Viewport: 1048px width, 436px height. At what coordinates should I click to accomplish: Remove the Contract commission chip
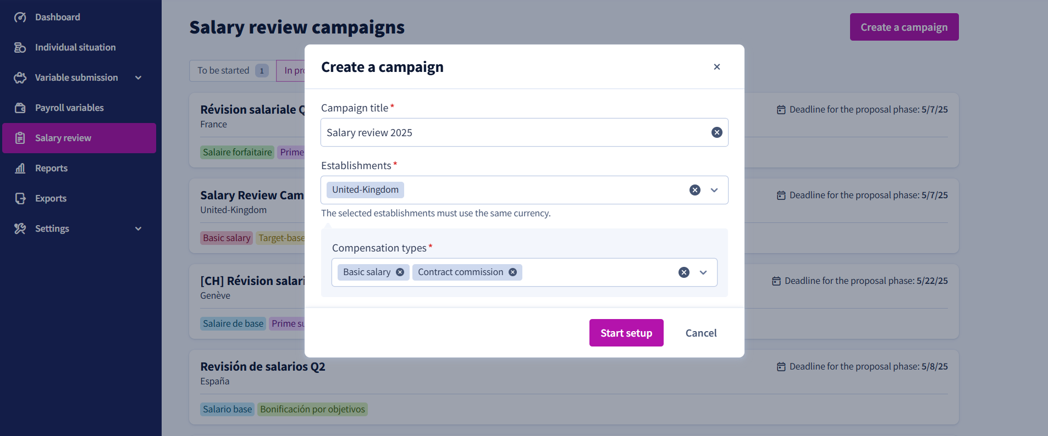click(x=512, y=272)
